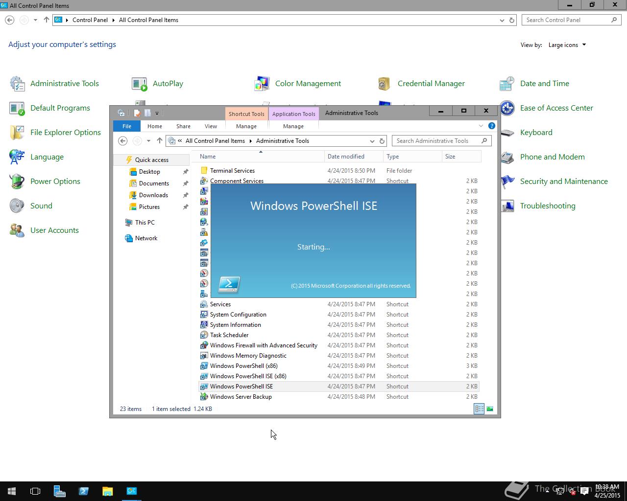Screen dimensions: 627x501
Task: Select Documents in navigation pane
Action: (x=154, y=183)
